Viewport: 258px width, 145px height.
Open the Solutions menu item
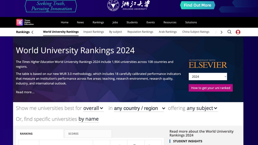[191, 22]
